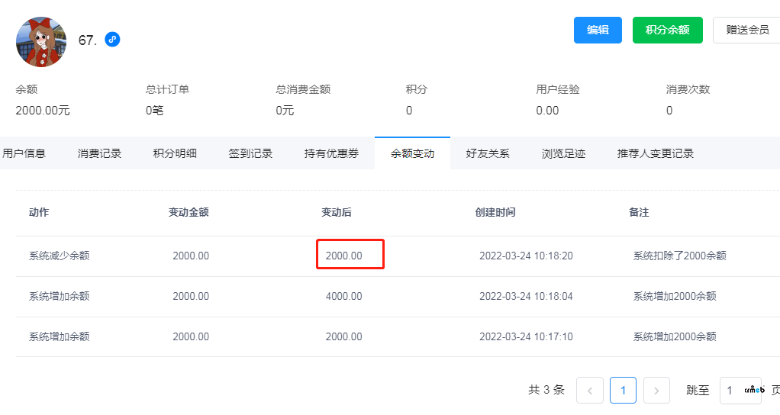
Task: Click 系统增加余额 in the 10:17:10 row
Action: pyautogui.click(x=60, y=336)
